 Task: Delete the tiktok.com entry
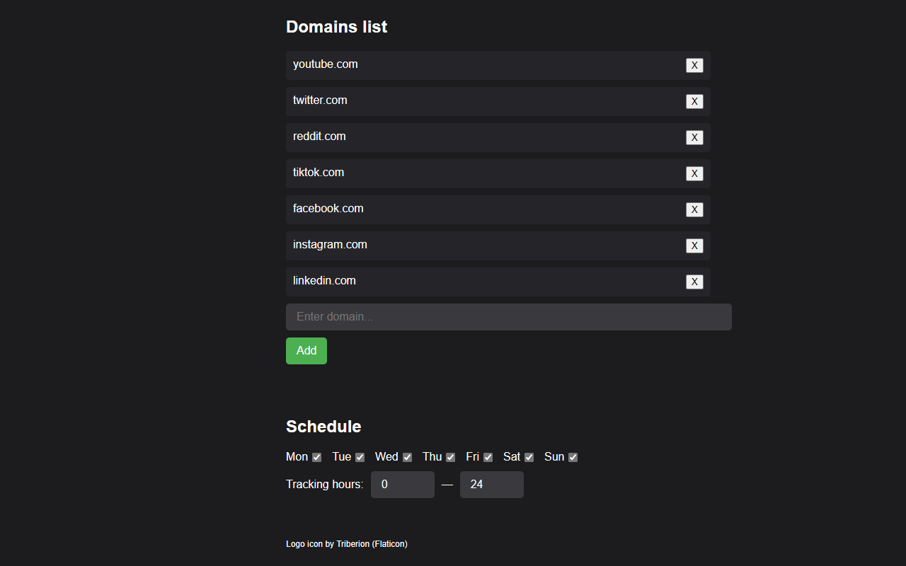pos(694,174)
